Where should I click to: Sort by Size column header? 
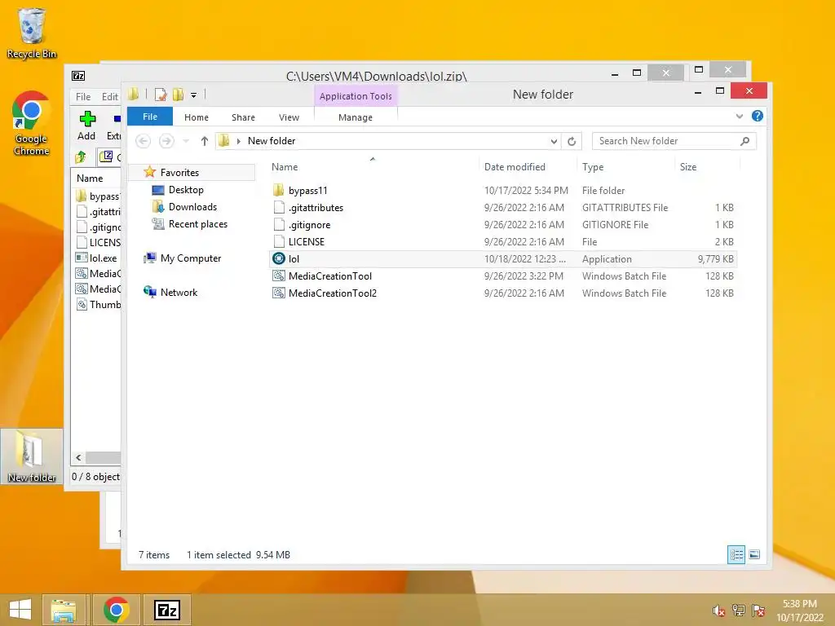pos(688,167)
